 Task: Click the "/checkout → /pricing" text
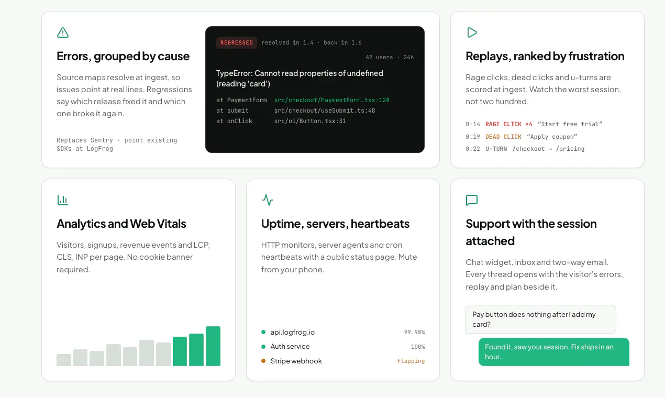pyautogui.click(x=548, y=149)
